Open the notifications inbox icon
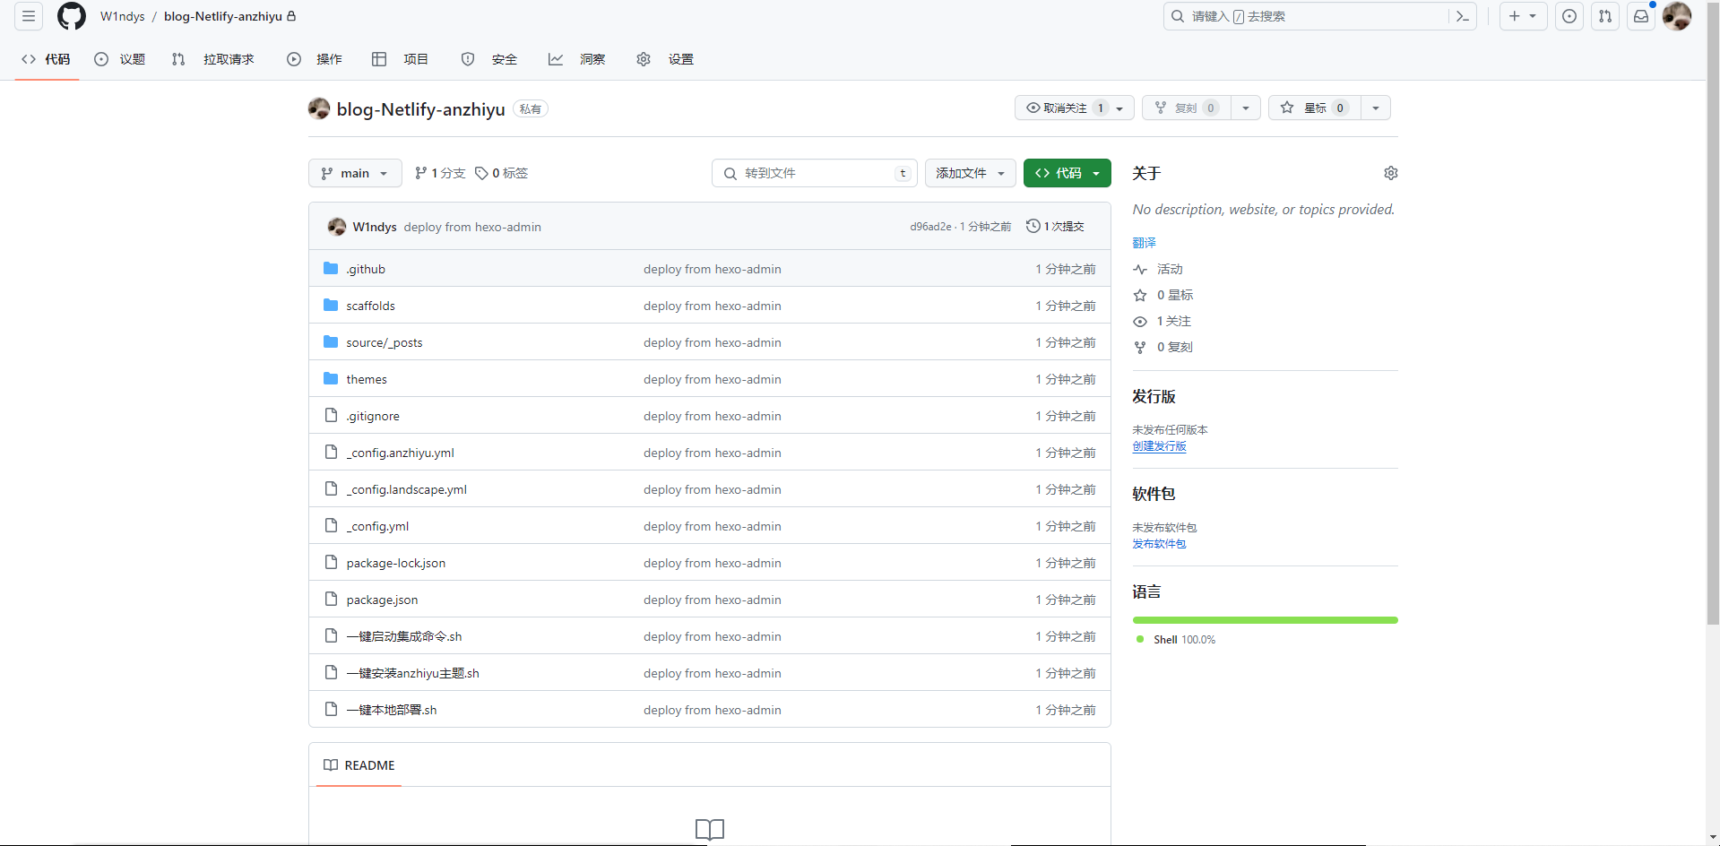Viewport: 1720px width, 846px height. click(x=1640, y=16)
